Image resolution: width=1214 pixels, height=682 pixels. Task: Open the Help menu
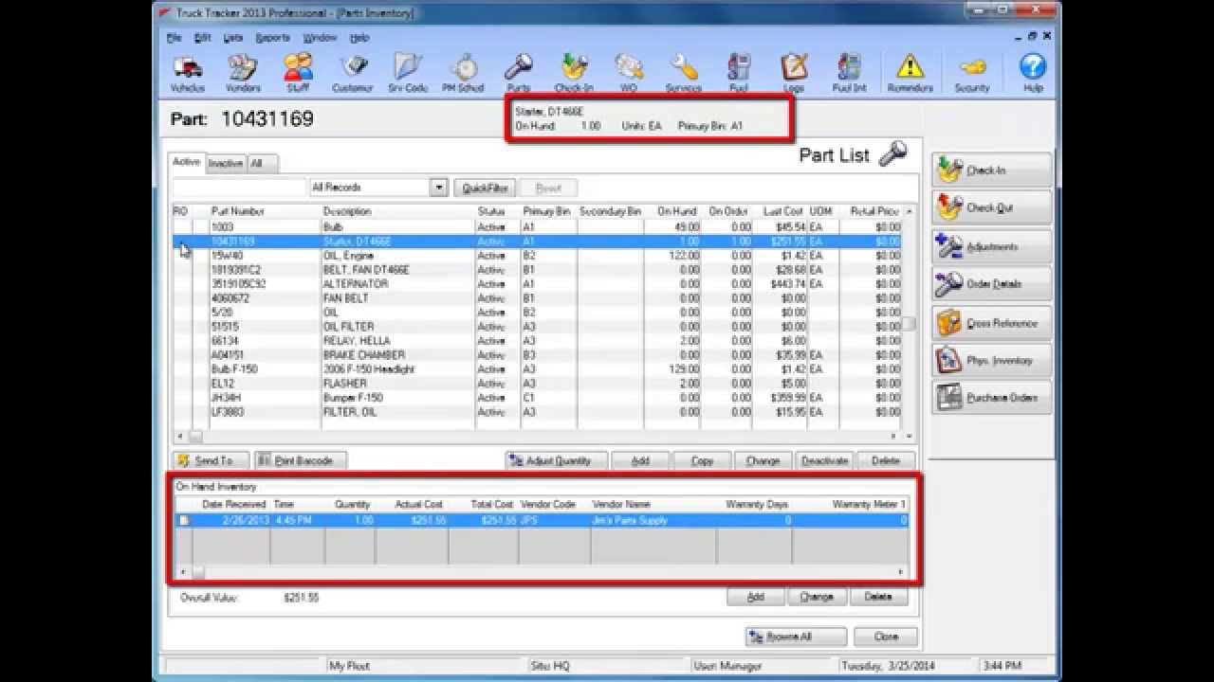[x=359, y=38]
